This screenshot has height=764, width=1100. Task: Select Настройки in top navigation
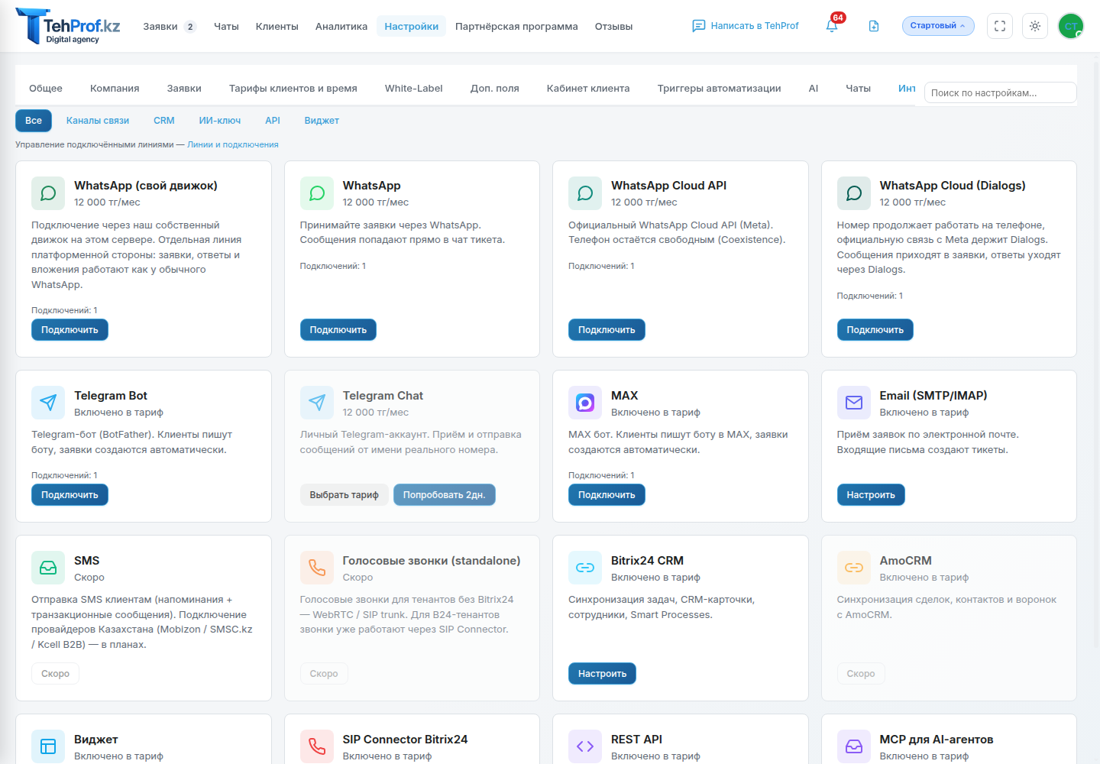(x=412, y=27)
